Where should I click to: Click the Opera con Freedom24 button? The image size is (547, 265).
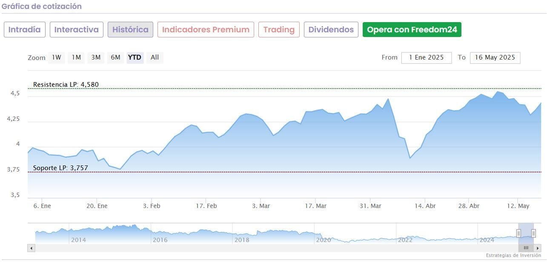(x=412, y=30)
